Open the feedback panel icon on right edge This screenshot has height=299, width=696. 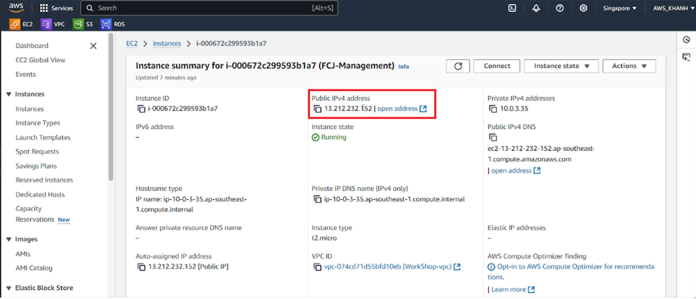pos(686,57)
